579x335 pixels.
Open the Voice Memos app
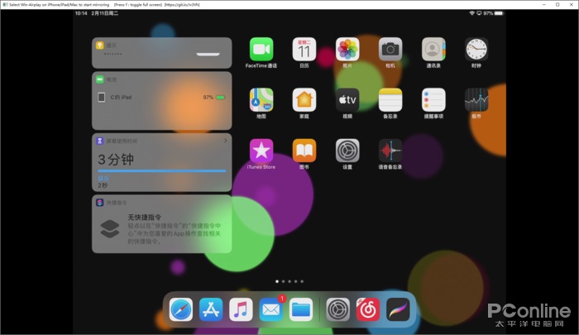pos(390,151)
